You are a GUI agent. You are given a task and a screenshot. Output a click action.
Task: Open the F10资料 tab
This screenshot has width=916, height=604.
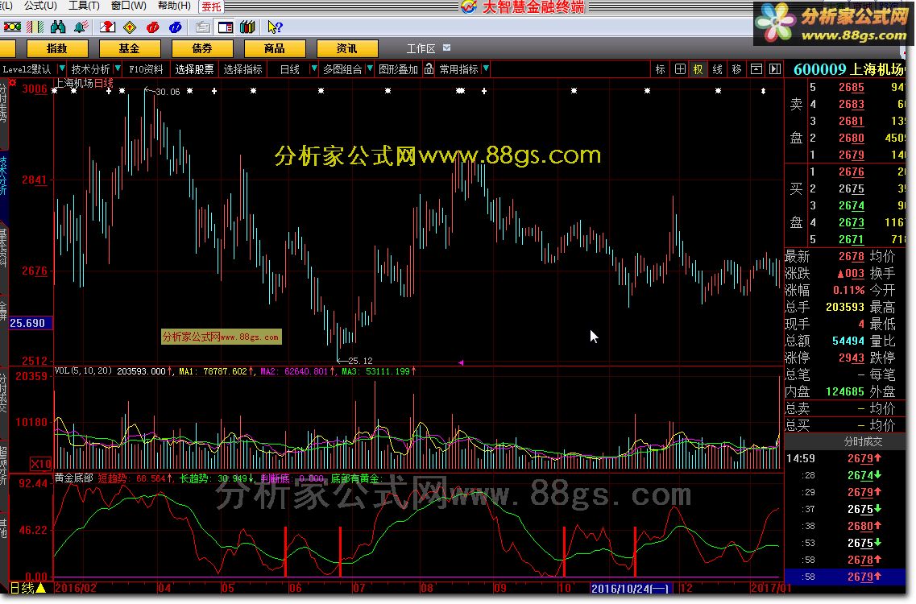146,69
